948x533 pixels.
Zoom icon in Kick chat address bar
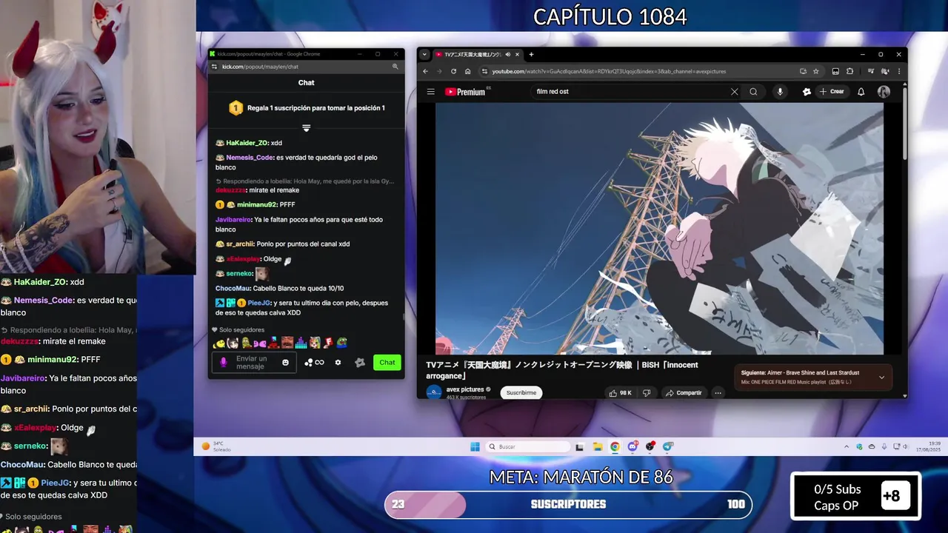point(395,67)
